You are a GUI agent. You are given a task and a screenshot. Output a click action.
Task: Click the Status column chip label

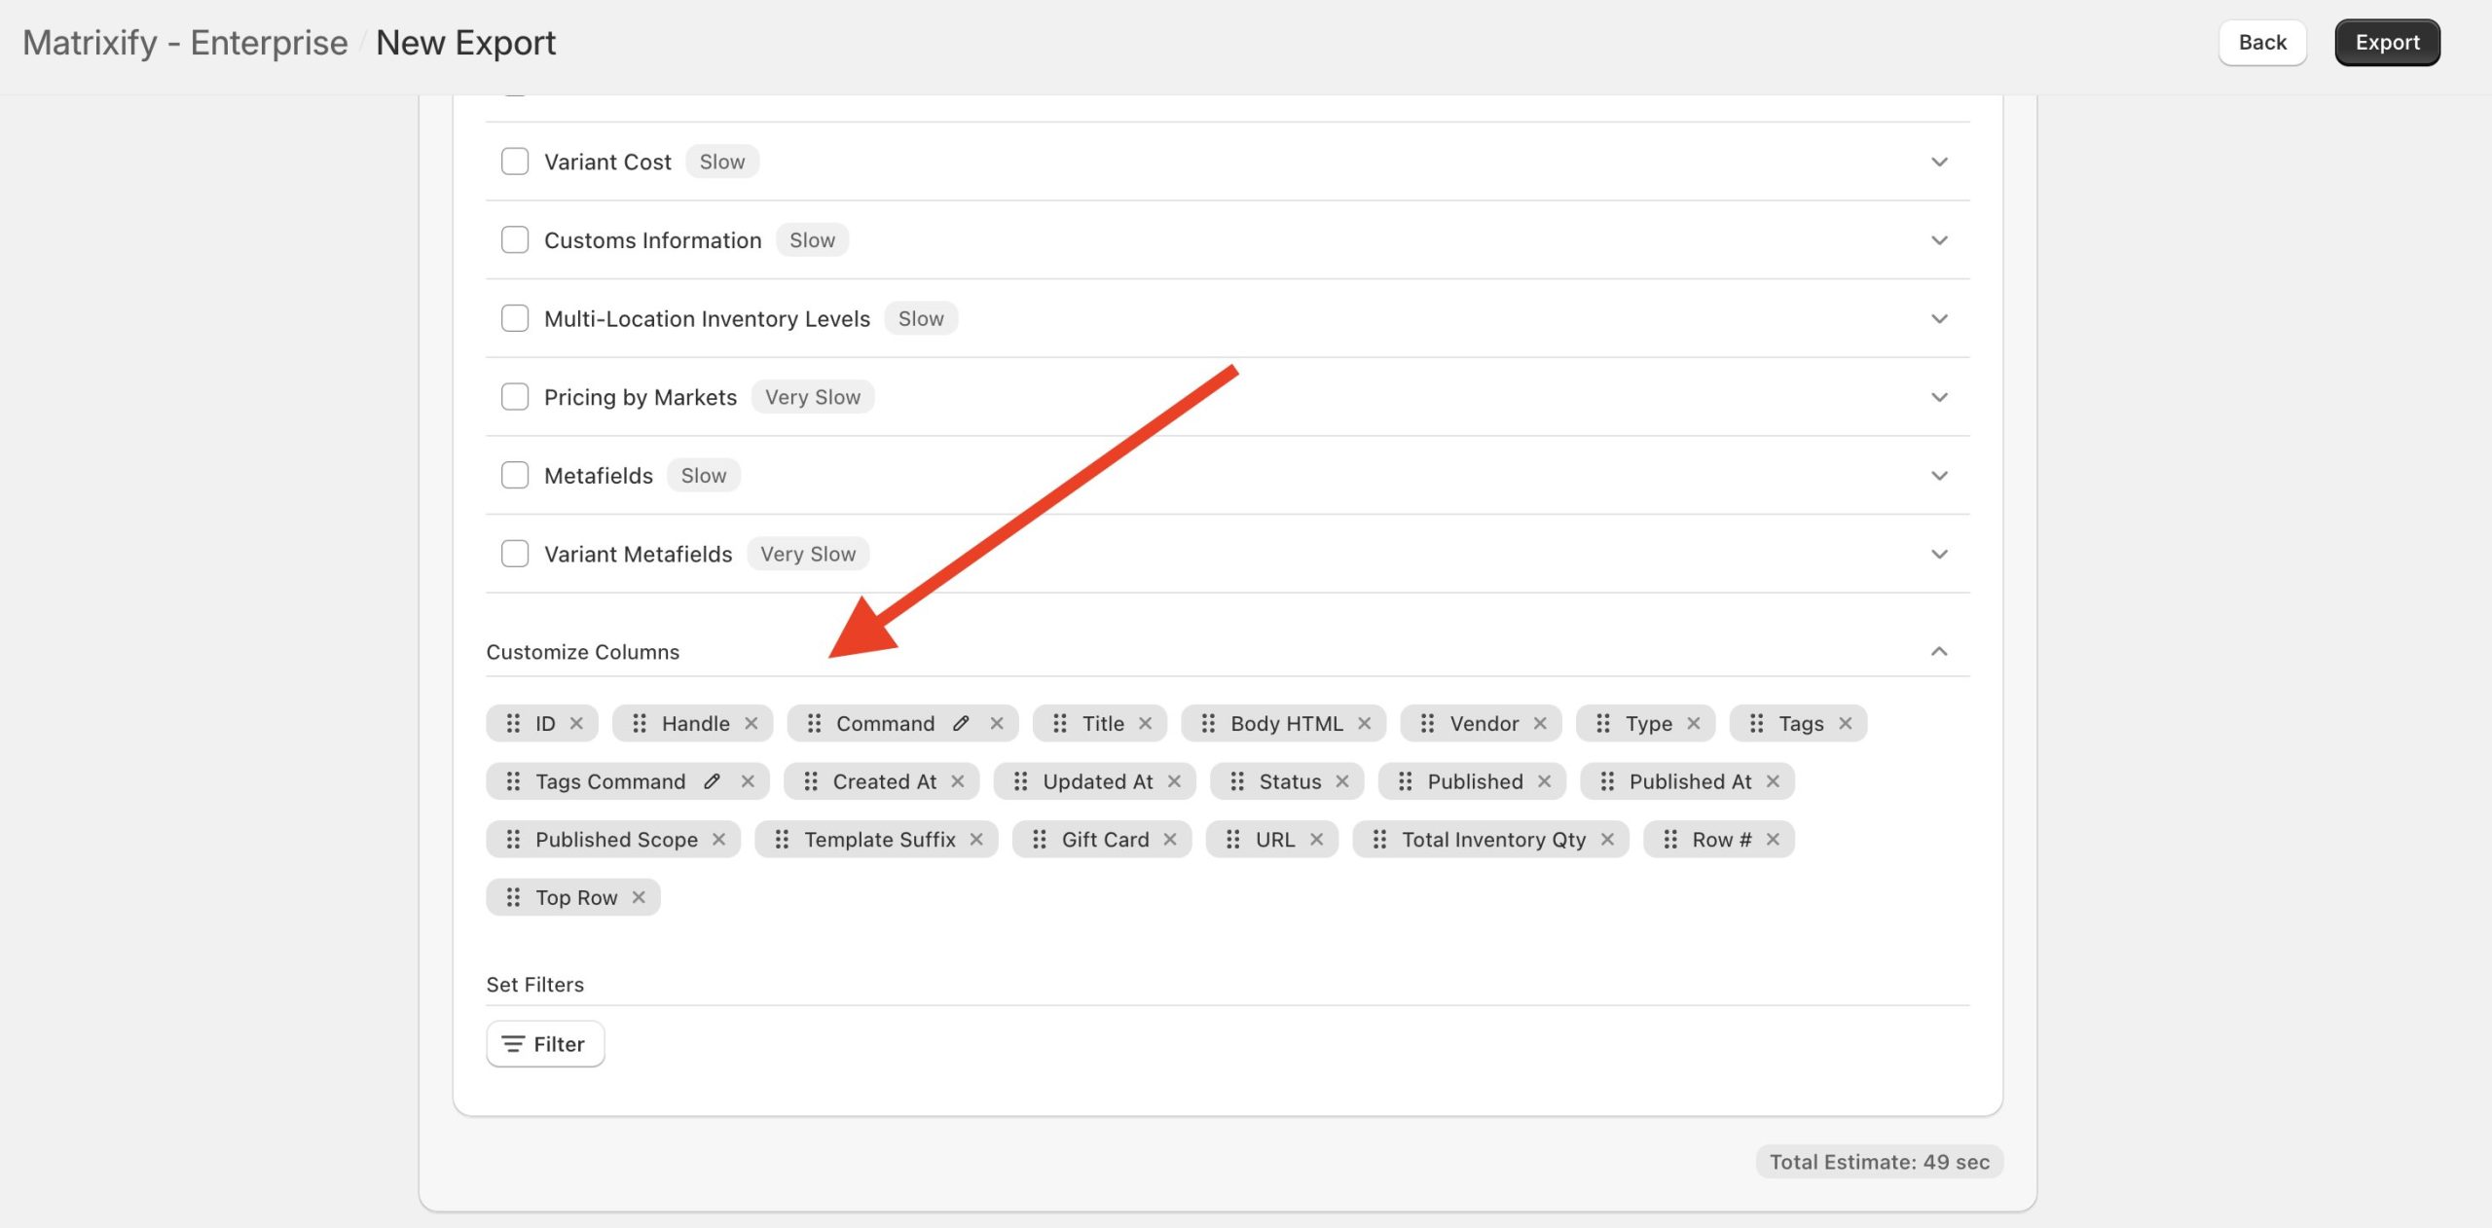coord(1290,781)
